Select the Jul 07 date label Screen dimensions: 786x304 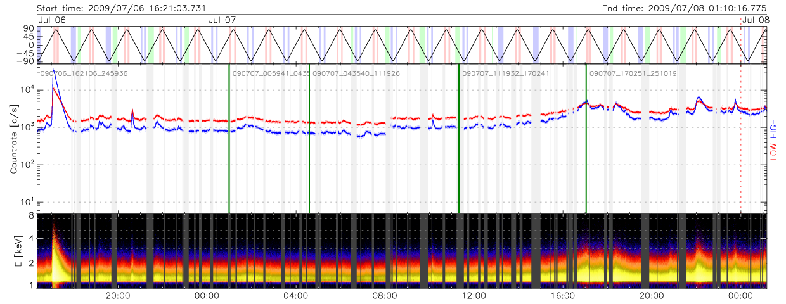pos(222,20)
